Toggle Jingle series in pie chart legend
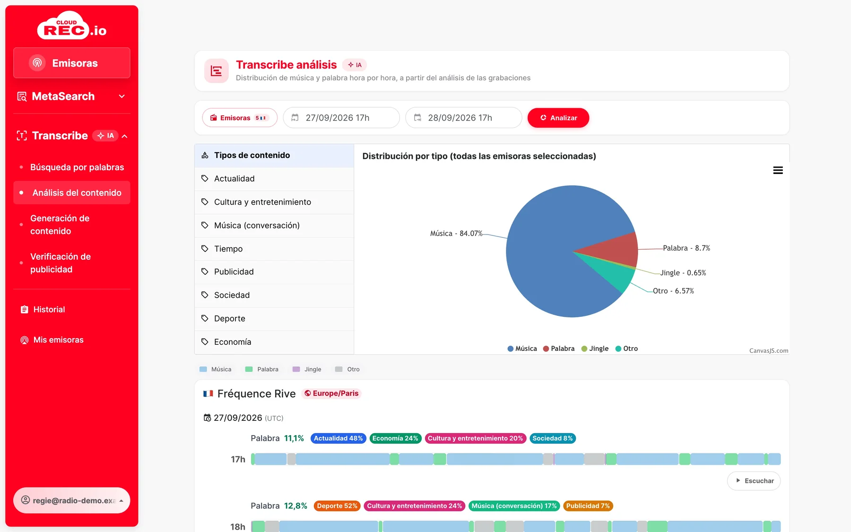The image size is (851, 532). (595, 349)
